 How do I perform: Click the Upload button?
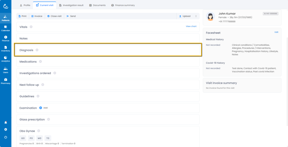click(x=185, y=16)
